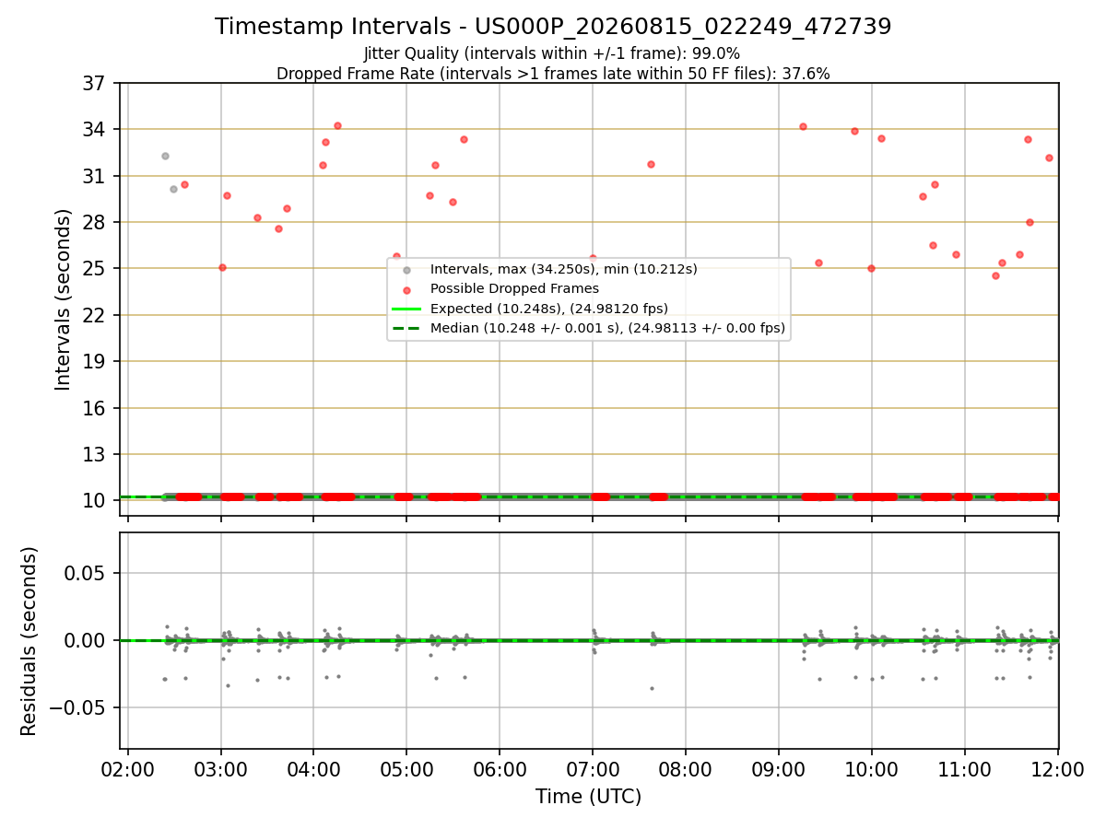Click the isolated red dropped-frame point near 07:40
1106x829 pixels.
click(651, 164)
